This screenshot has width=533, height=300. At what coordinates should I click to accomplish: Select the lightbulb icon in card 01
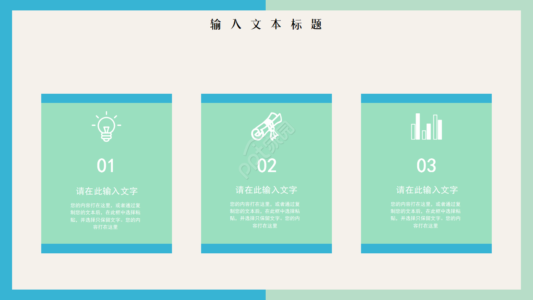click(x=107, y=125)
